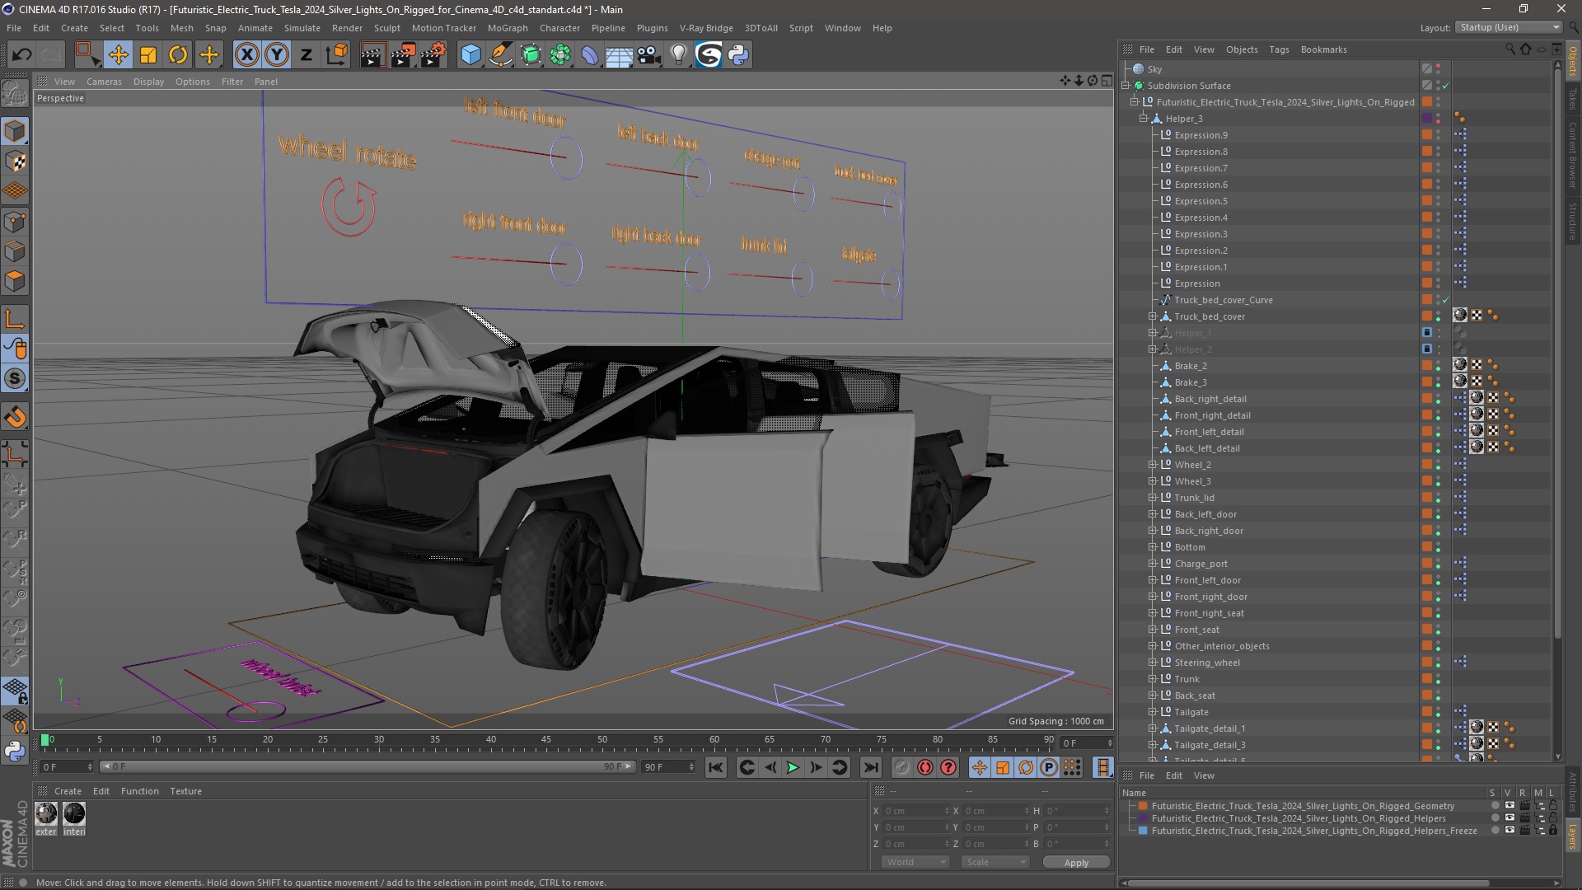Open the Cameras viewport menu
This screenshot has height=890, width=1582.
pyautogui.click(x=104, y=82)
